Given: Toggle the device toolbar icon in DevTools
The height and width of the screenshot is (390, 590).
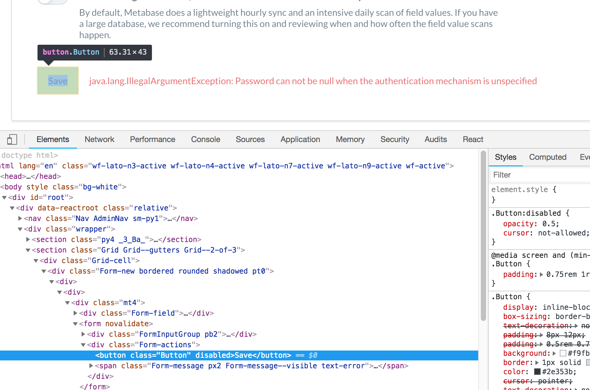Looking at the screenshot, I should (x=12, y=139).
